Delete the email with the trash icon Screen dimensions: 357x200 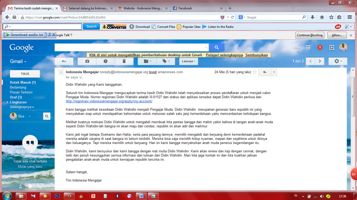(124, 61)
